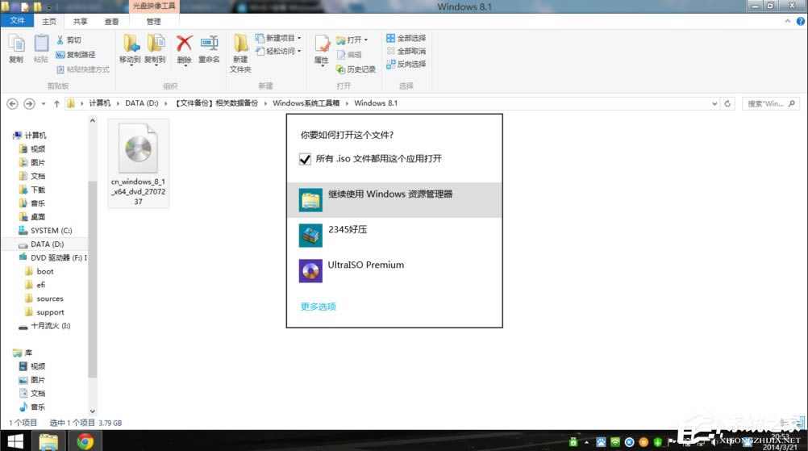Click Select none (全部取消)
Image resolution: width=808 pixels, height=451 pixels.
(x=406, y=51)
